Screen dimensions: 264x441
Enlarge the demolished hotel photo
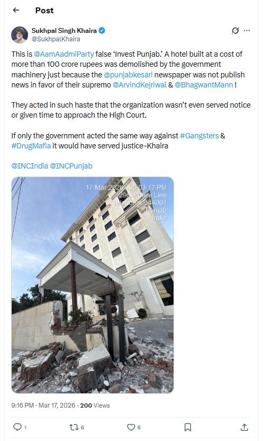coord(93,285)
